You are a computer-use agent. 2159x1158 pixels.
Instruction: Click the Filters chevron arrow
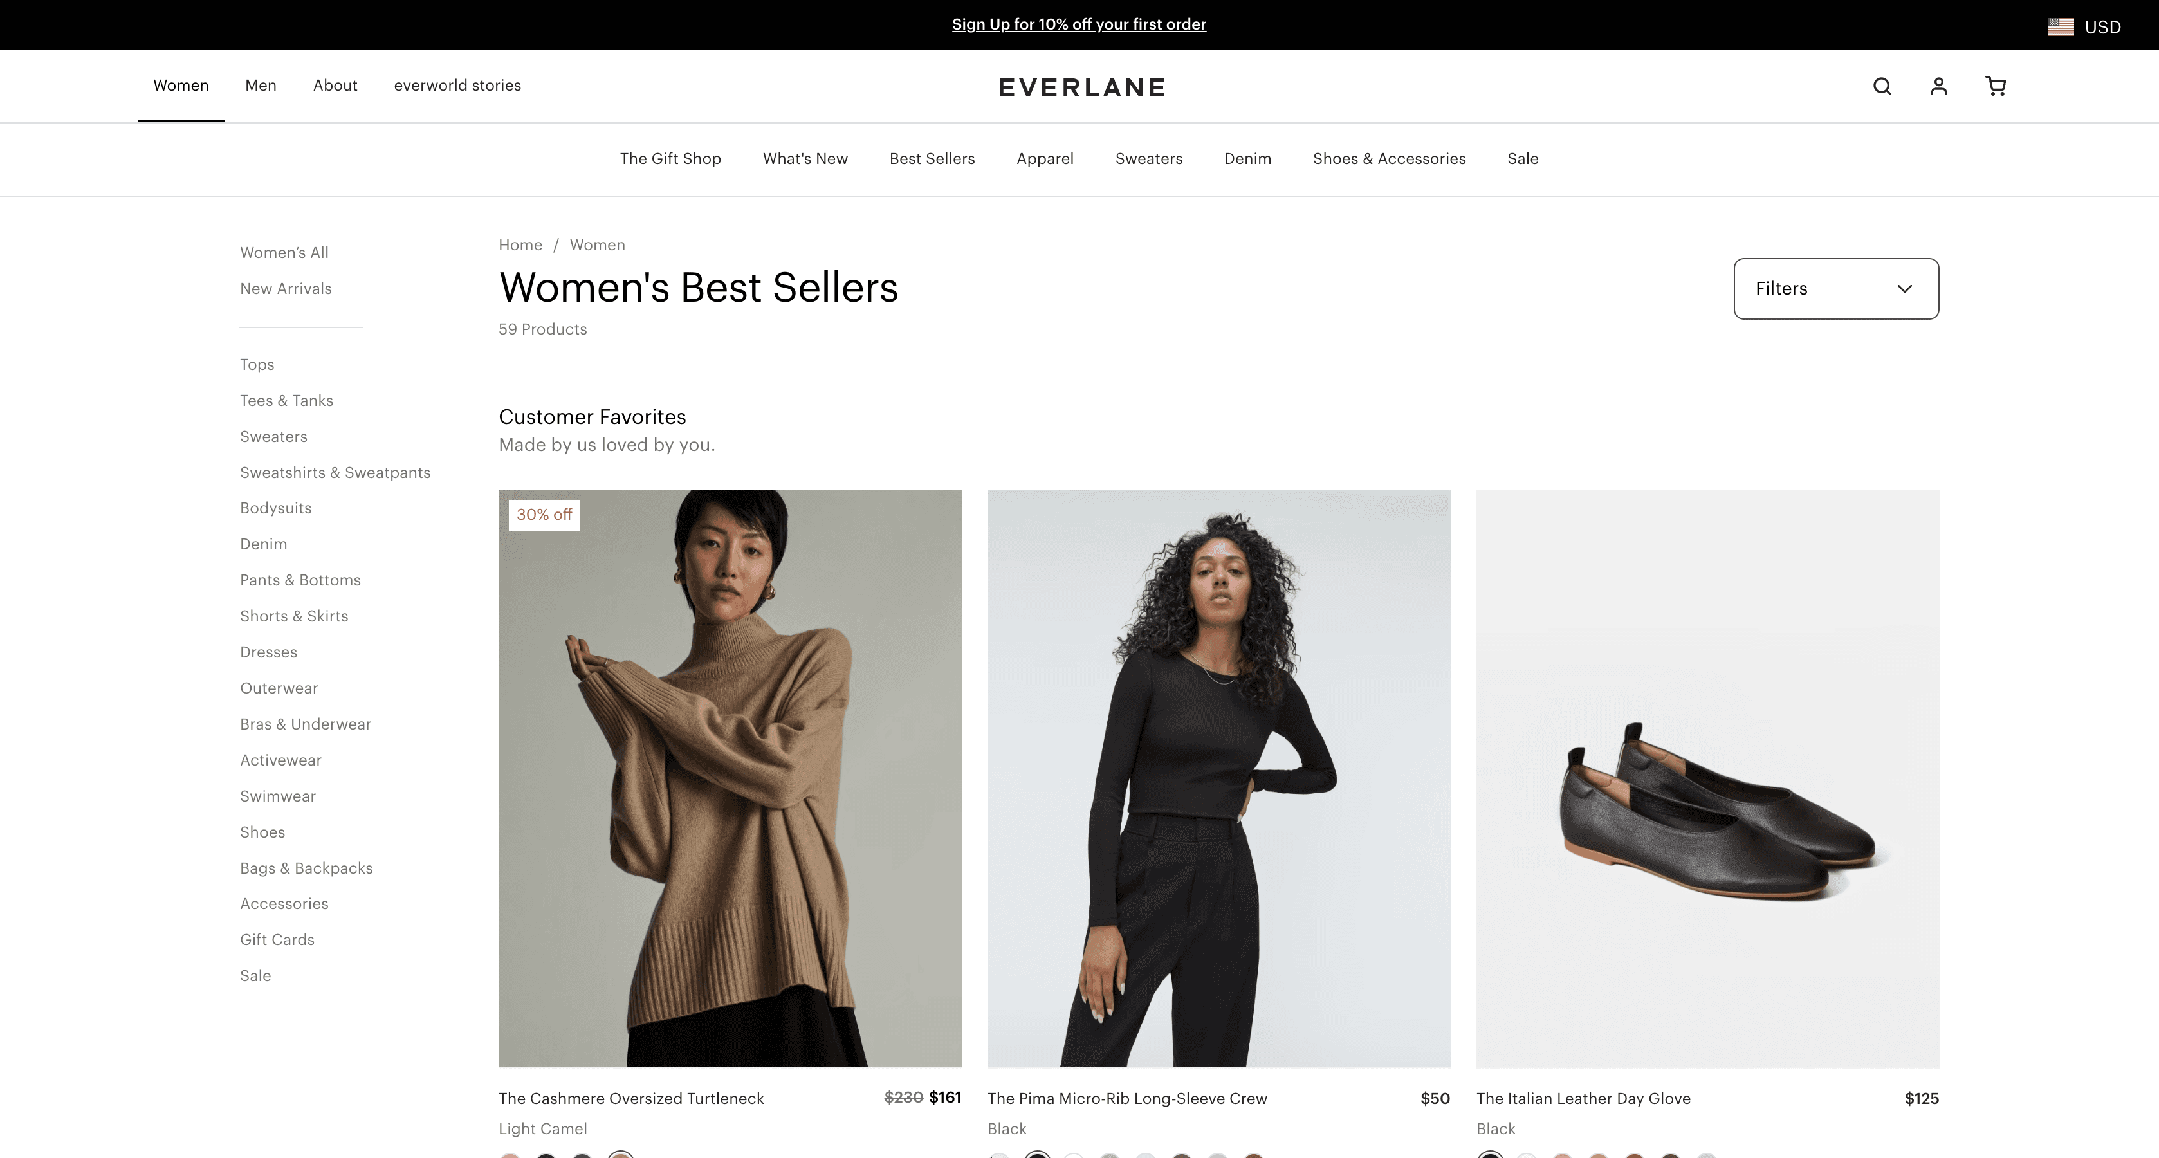tap(1904, 288)
